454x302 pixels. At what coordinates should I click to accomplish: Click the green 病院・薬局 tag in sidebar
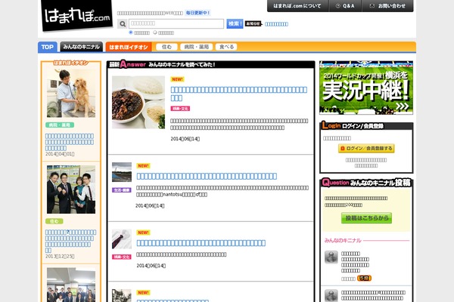click(x=60, y=125)
